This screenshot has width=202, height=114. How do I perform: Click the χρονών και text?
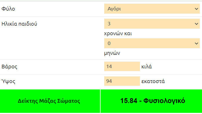tap(118, 34)
